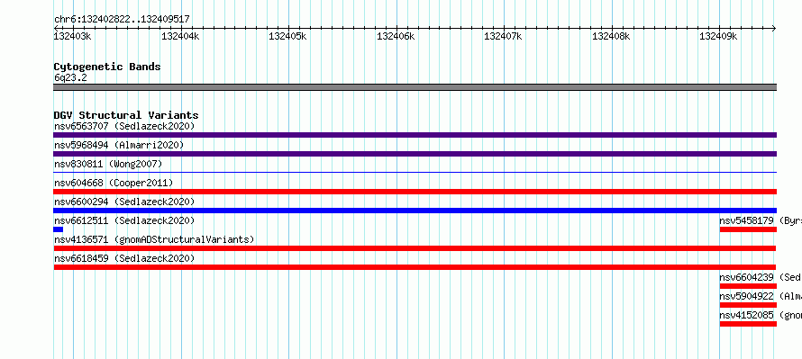
Task: Select the nsv5968494 purple variant bar
Action: 415,154
